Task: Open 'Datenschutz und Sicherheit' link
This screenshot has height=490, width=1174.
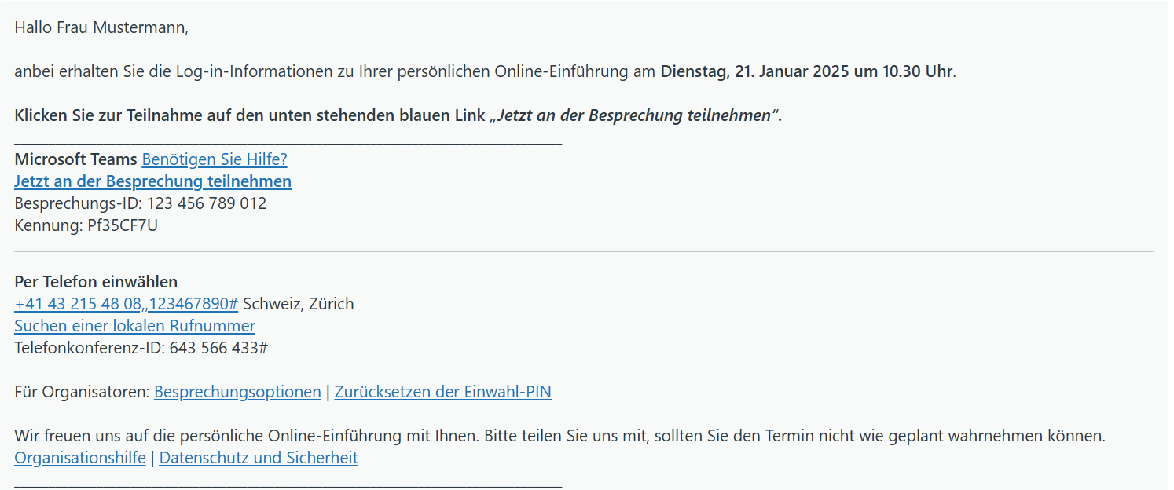Action: (259, 458)
